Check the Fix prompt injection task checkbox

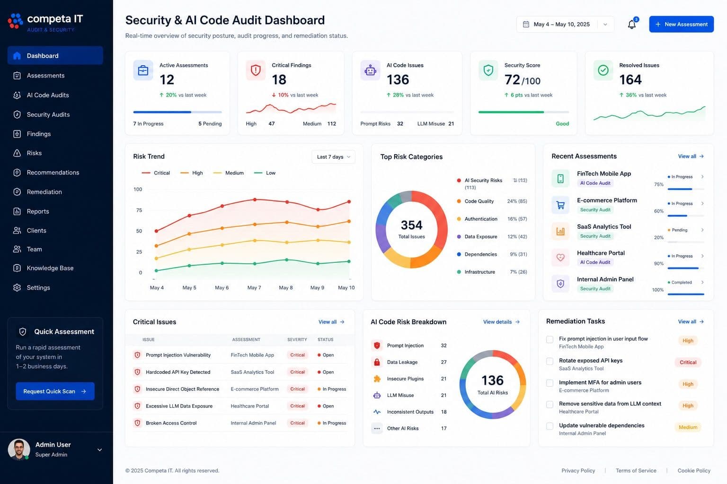tap(550, 339)
